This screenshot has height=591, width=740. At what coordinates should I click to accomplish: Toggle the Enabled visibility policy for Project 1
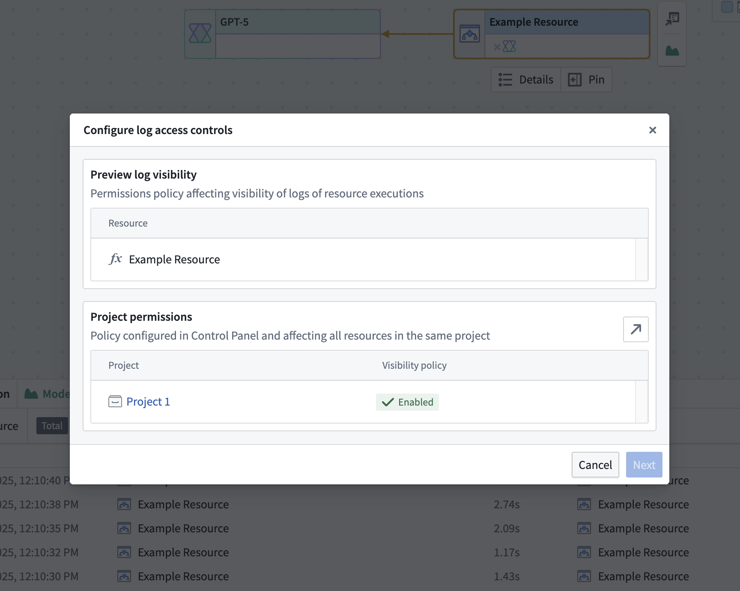407,402
